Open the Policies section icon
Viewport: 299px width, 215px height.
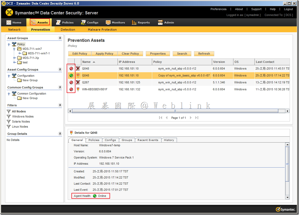click(x=58, y=23)
